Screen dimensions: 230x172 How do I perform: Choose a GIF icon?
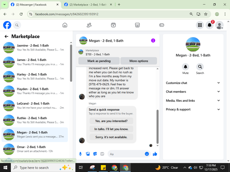(x=102, y=154)
